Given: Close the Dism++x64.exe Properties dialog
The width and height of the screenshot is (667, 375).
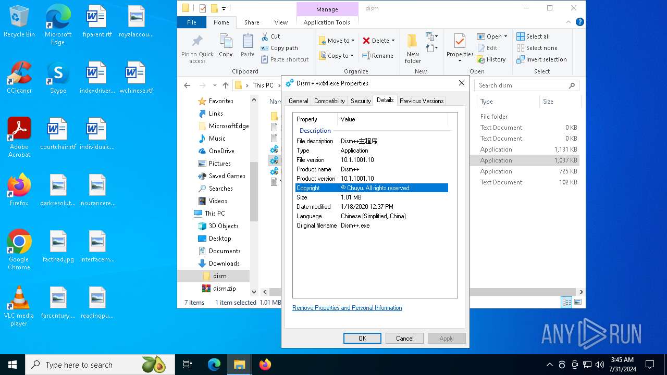Looking at the screenshot, I should pyautogui.click(x=461, y=83).
